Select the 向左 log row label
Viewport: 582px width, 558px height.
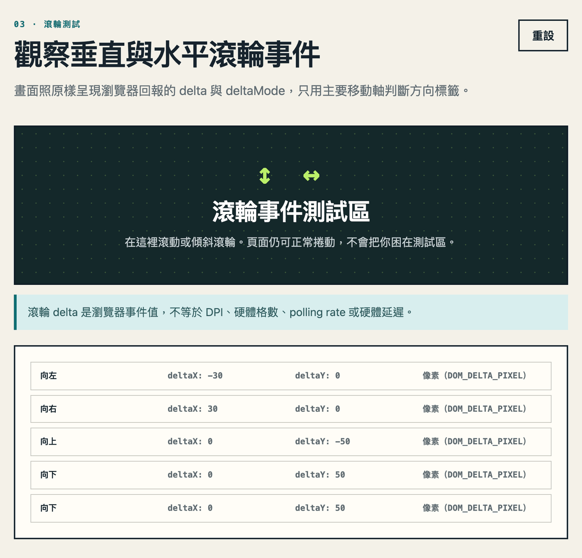click(x=49, y=376)
